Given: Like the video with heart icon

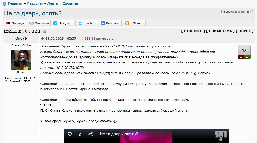Looking at the screenshot, I should 70,134.
